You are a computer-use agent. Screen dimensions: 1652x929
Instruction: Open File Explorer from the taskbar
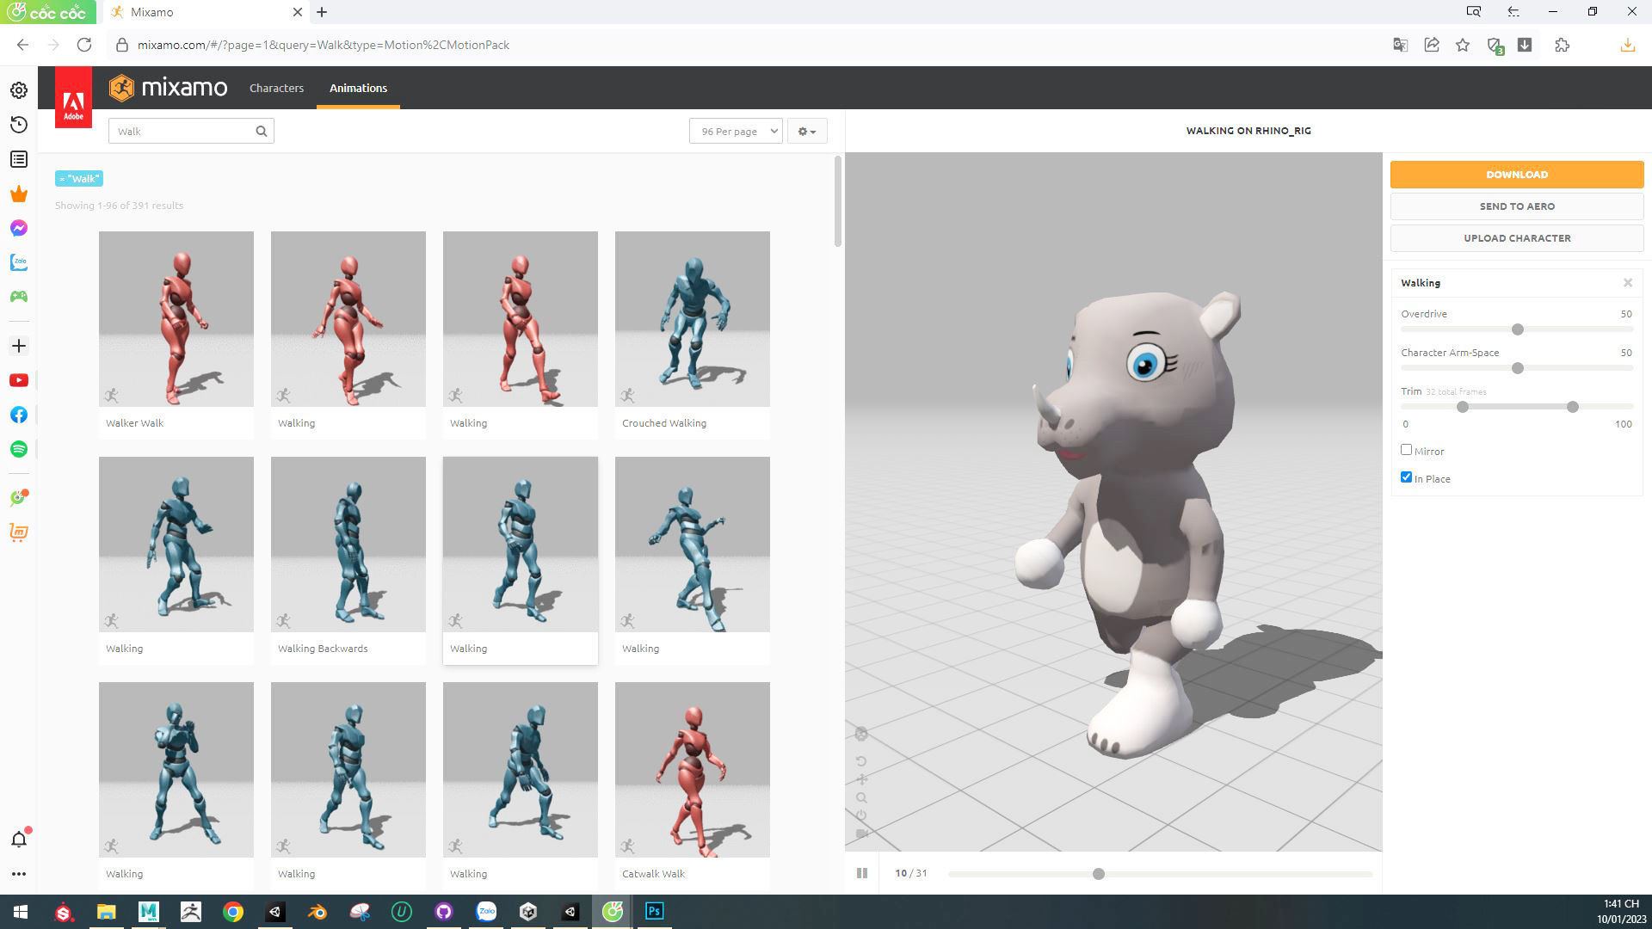coord(106,911)
